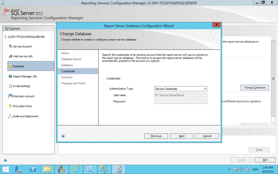Screen dimensions: 278x174
Task: Proceed with the Next button
Action: click(182, 136)
